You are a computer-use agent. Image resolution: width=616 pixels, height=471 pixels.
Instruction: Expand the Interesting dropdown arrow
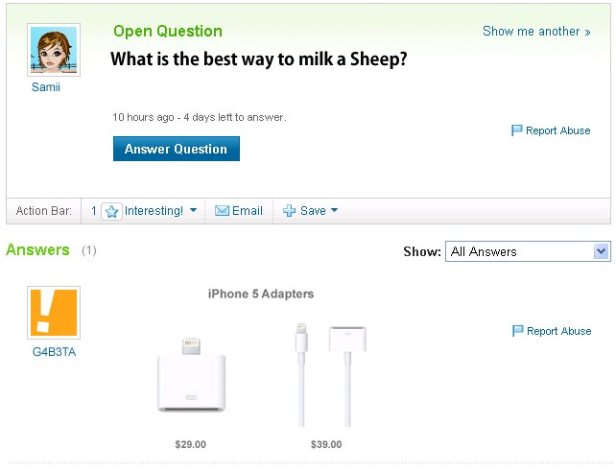coord(193,211)
